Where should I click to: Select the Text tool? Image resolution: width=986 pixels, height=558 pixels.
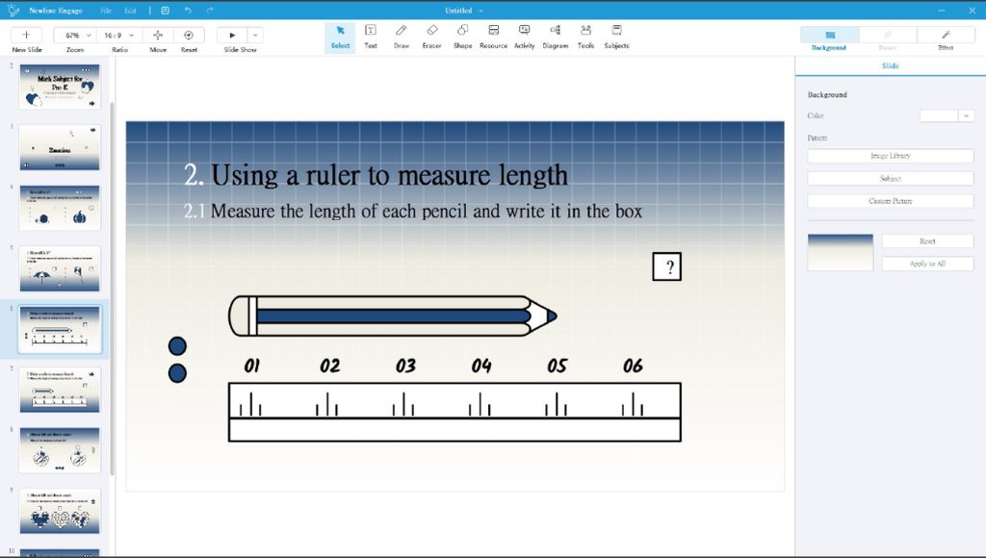click(x=371, y=36)
